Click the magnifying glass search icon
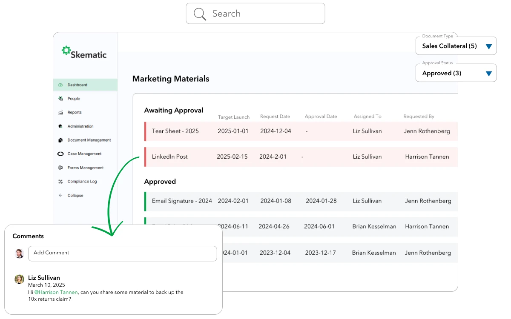Image resolution: width=511 pixels, height=319 pixels. 200,14
